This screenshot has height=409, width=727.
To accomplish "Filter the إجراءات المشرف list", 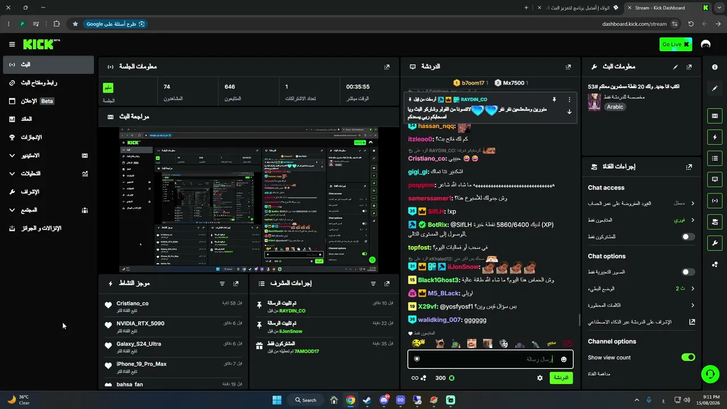I will (373, 283).
